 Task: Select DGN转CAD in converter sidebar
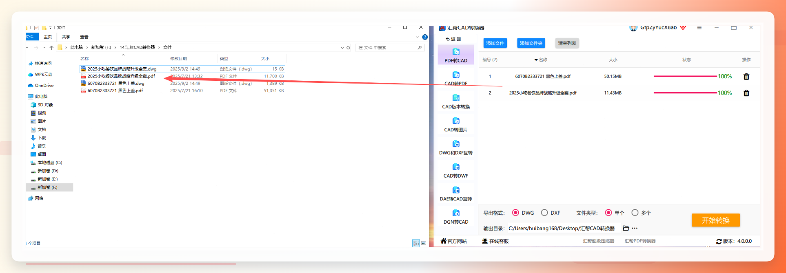(456, 217)
